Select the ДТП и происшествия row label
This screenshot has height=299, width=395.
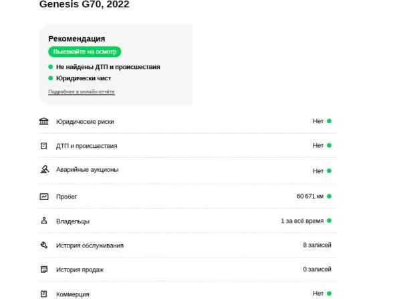coord(86,146)
